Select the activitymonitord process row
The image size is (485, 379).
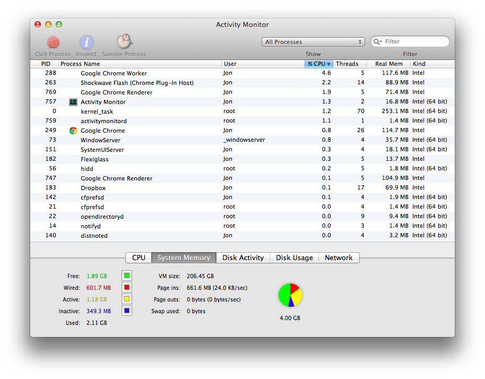[x=242, y=121]
